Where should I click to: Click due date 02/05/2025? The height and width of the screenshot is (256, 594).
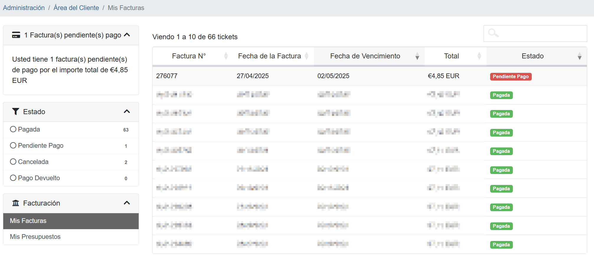click(333, 76)
